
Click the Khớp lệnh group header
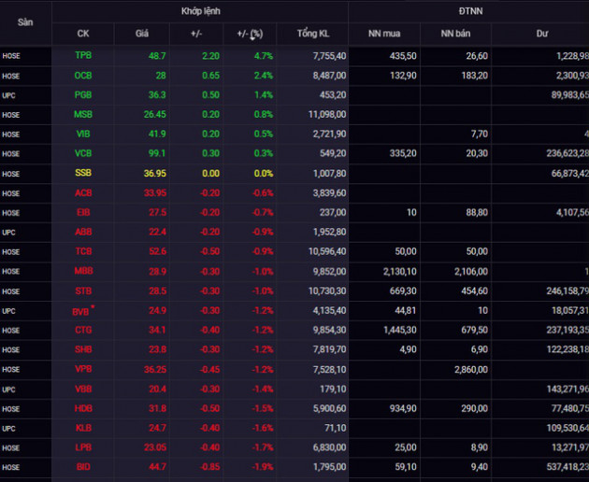[x=201, y=11]
